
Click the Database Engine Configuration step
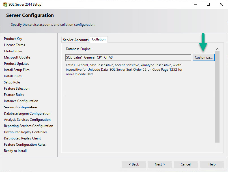coord(27,113)
